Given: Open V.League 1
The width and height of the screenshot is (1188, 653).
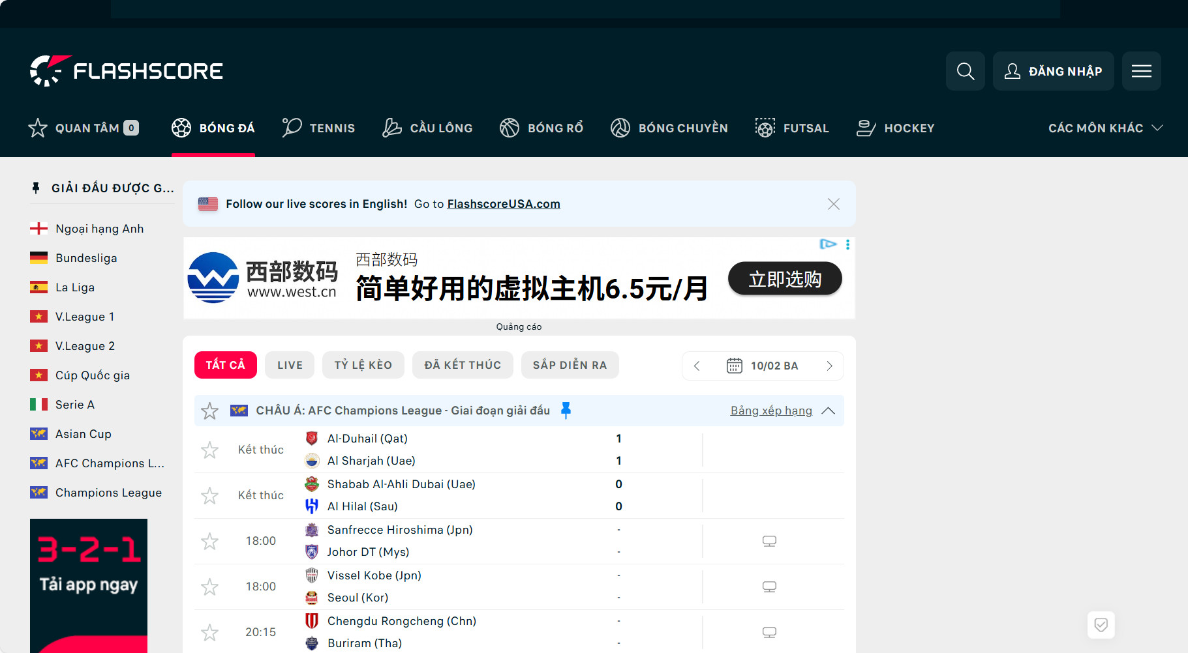Looking at the screenshot, I should (x=85, y=317).
